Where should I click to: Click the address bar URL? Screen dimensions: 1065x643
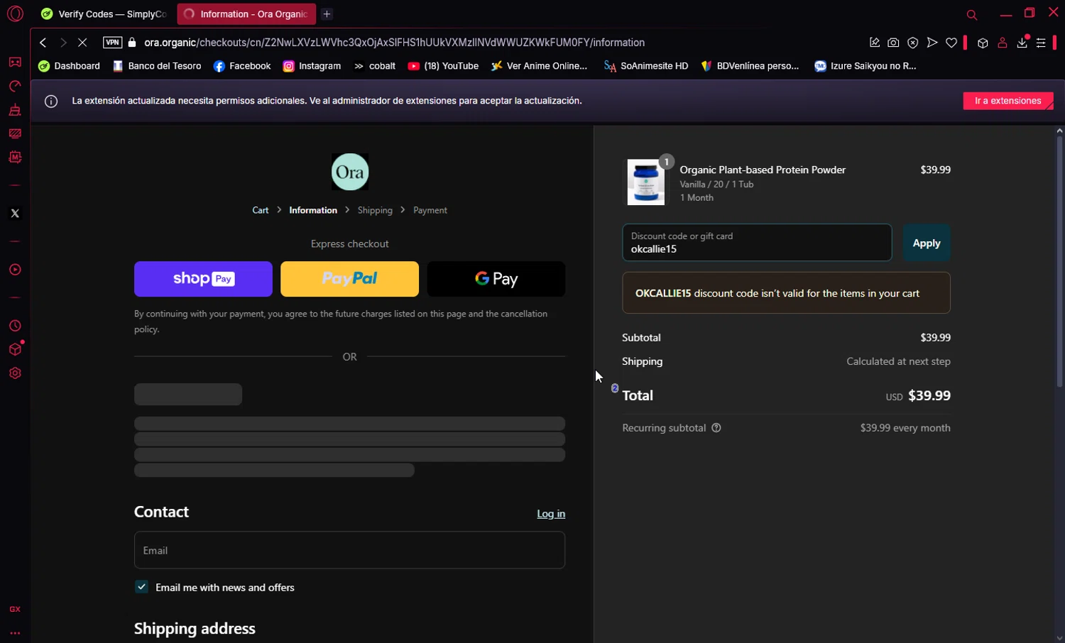395,43
